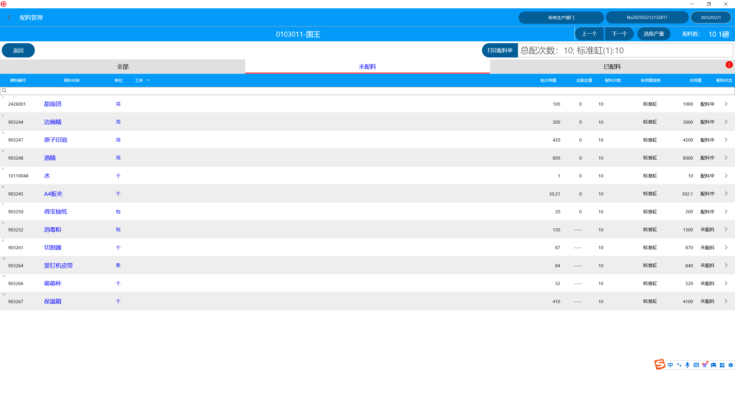Click the skin shirt icon

click(705, 365)
